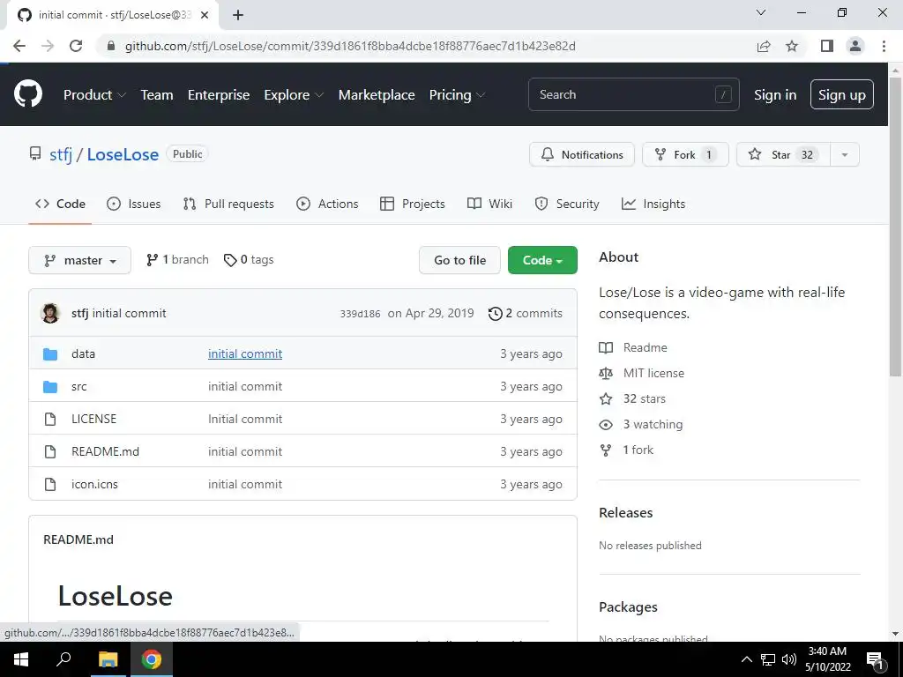Viewport: 903px width, 677px height.
Task: Click the Sign in link
Action: [x=775, y=94]
